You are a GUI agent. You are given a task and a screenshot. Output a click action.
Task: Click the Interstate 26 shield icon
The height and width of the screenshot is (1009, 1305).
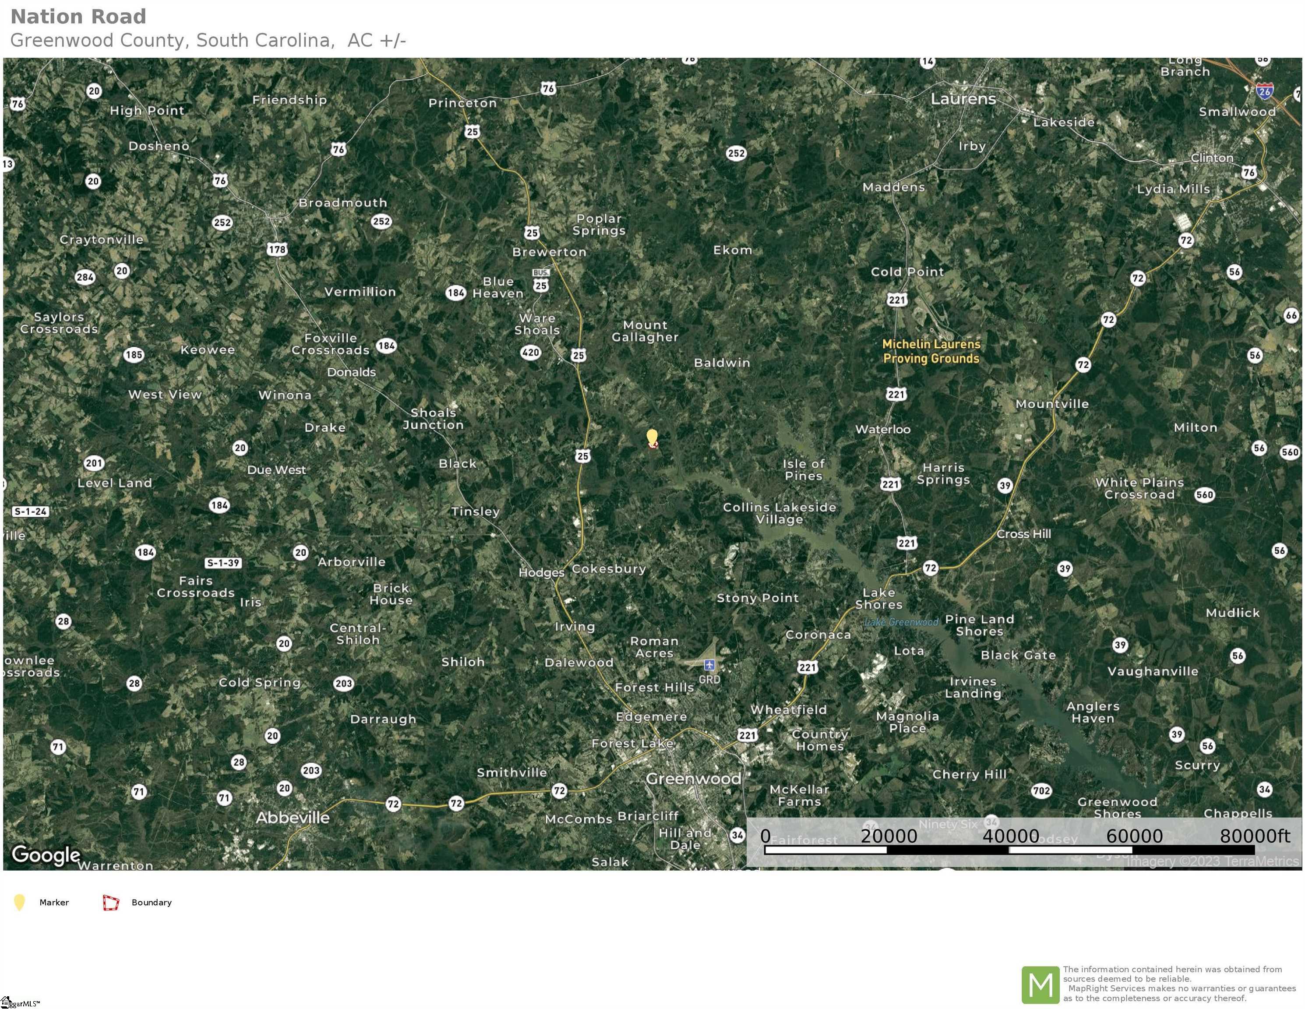pyautogui.click(x=1264, y=92)
